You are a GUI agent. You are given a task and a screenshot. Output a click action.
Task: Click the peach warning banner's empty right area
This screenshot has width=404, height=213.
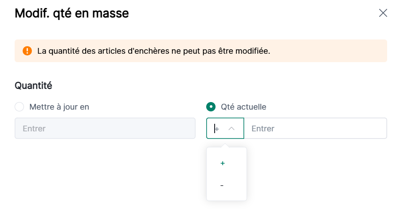pyautogui.click(x=337, y=51)
